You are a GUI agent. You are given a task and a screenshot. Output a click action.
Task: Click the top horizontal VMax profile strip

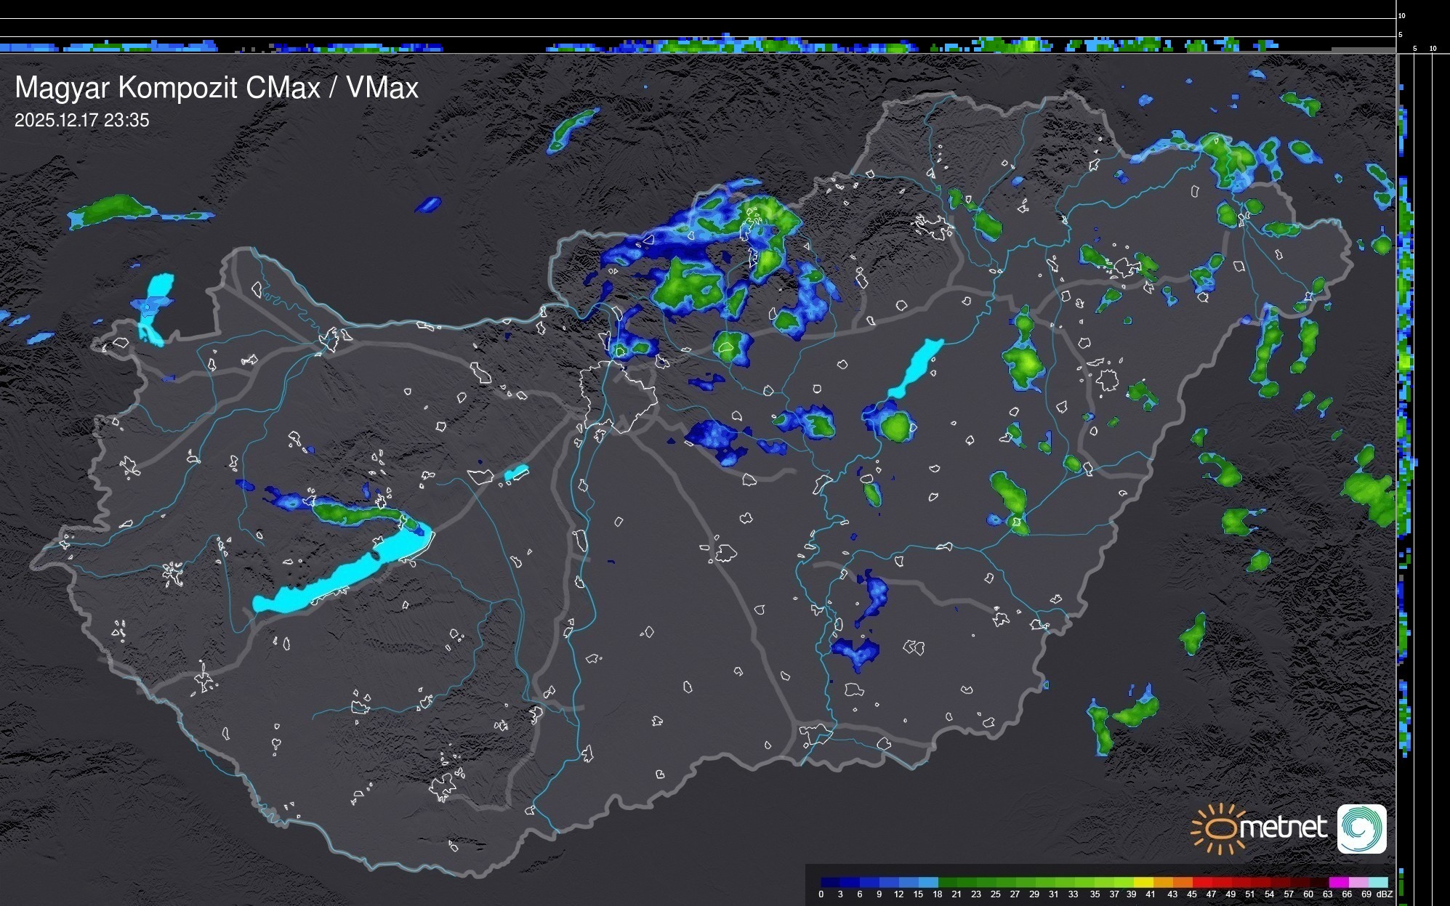(698, 46)
